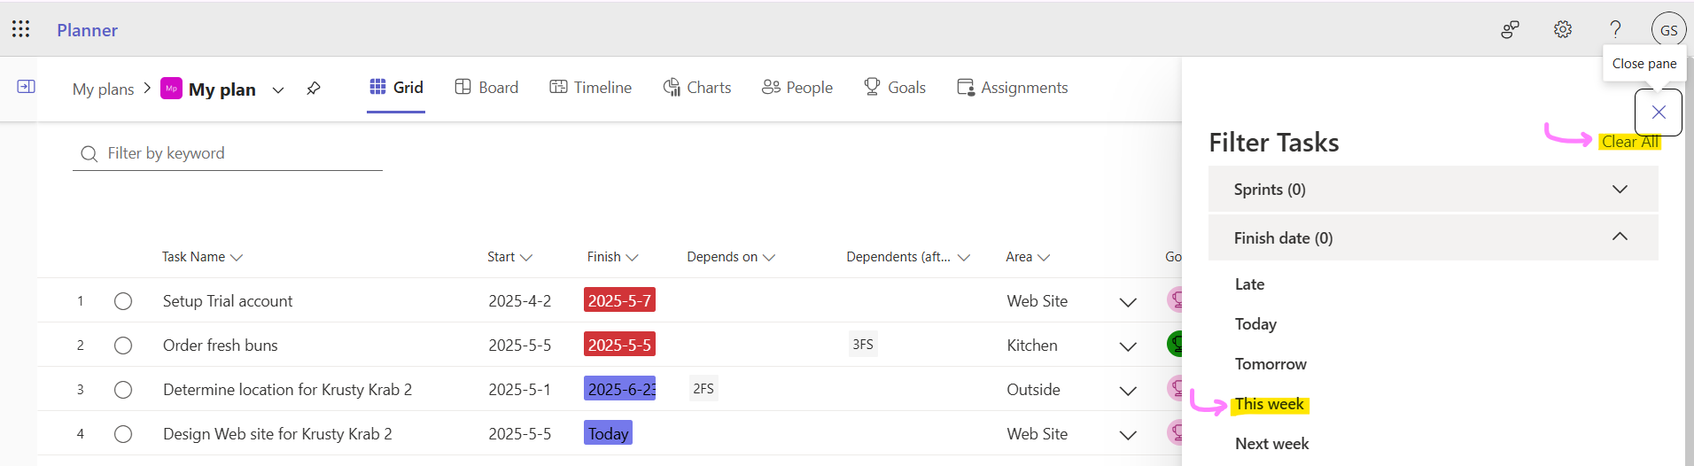Switch to the Grid tab
The width and height of the screenshot is (1694, 466).
click(x=396, y=87)
